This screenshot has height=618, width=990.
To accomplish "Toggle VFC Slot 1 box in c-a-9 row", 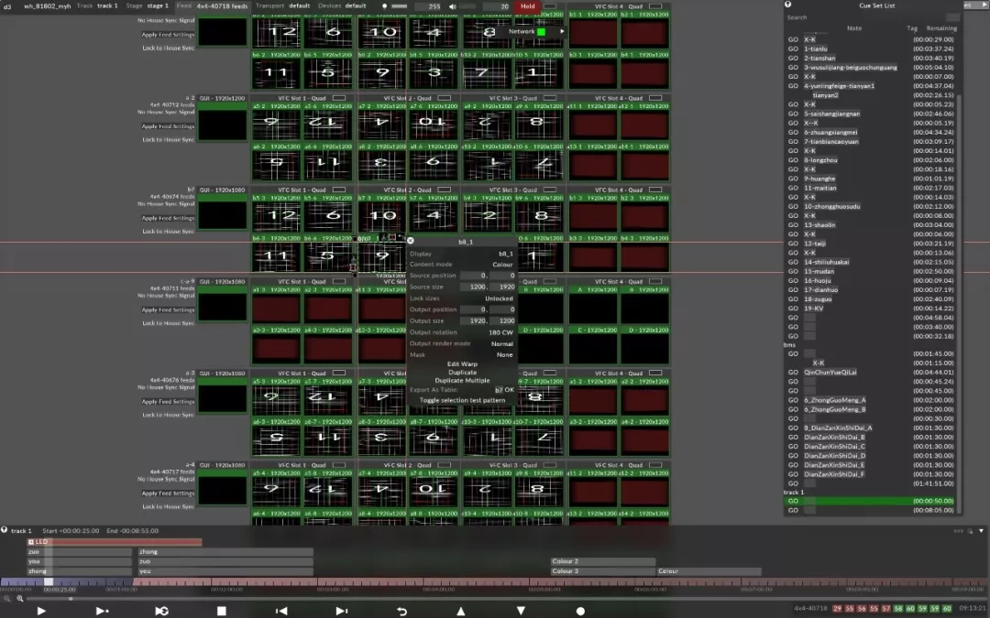I will (x=339, y=281).
